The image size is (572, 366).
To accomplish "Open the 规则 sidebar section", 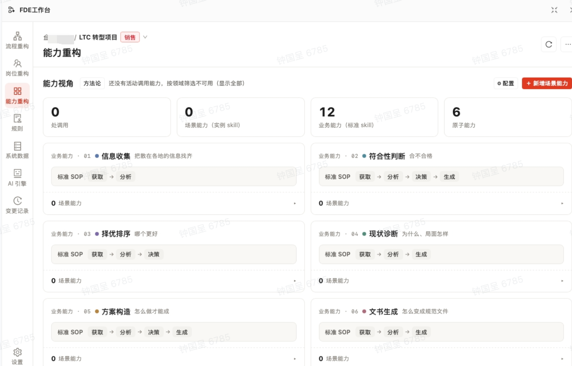I will [x=17, y=123].
